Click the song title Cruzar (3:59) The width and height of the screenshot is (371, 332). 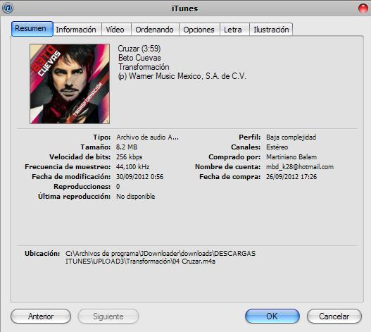[x=139, y=49]
